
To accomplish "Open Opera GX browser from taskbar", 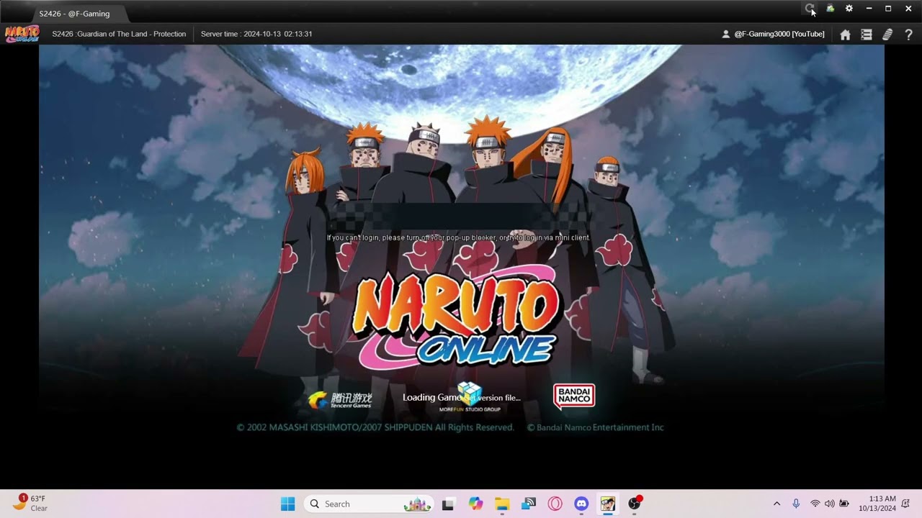I will (555, 504).
